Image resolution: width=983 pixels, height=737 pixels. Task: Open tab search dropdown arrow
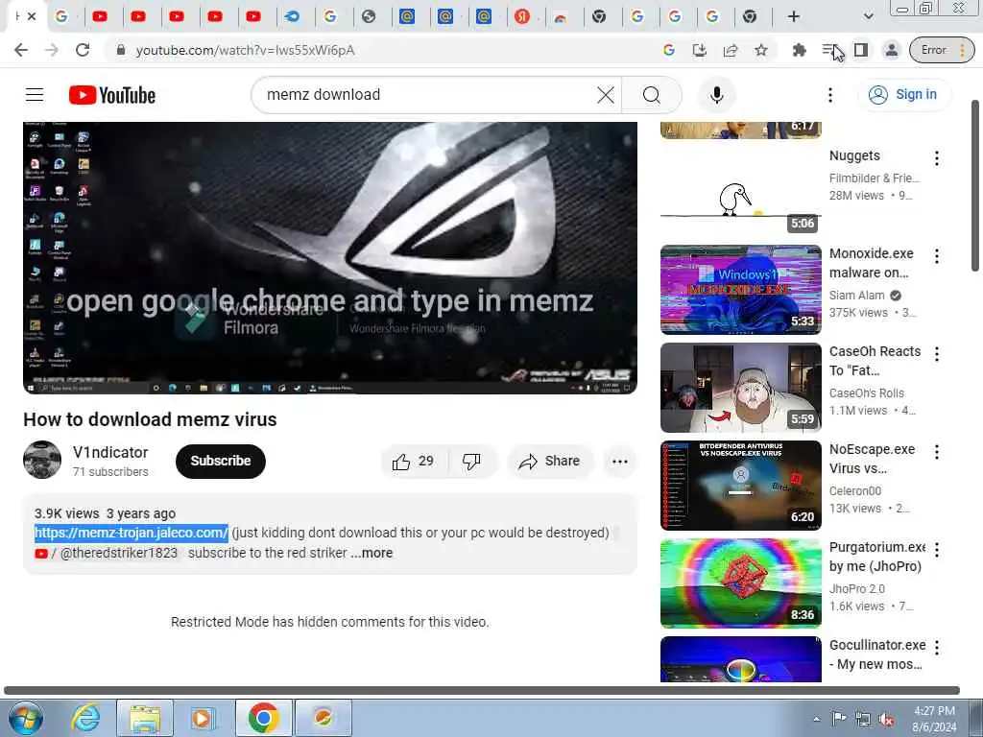868,16
